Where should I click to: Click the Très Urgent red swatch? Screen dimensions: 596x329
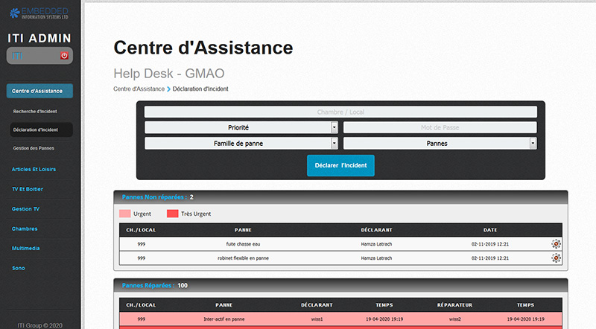pyautogui.click(x=172, y=214)
